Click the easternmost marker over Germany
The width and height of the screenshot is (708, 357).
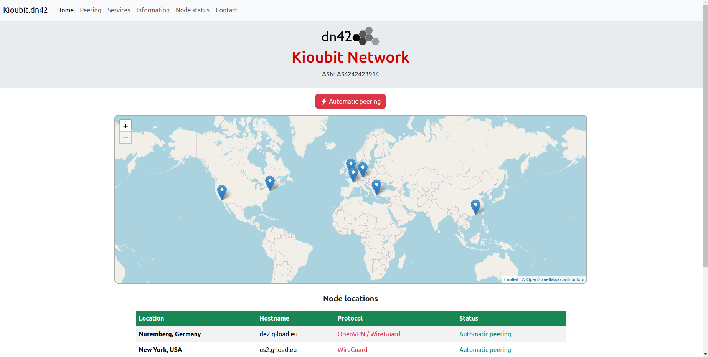(x=363, y=169)
